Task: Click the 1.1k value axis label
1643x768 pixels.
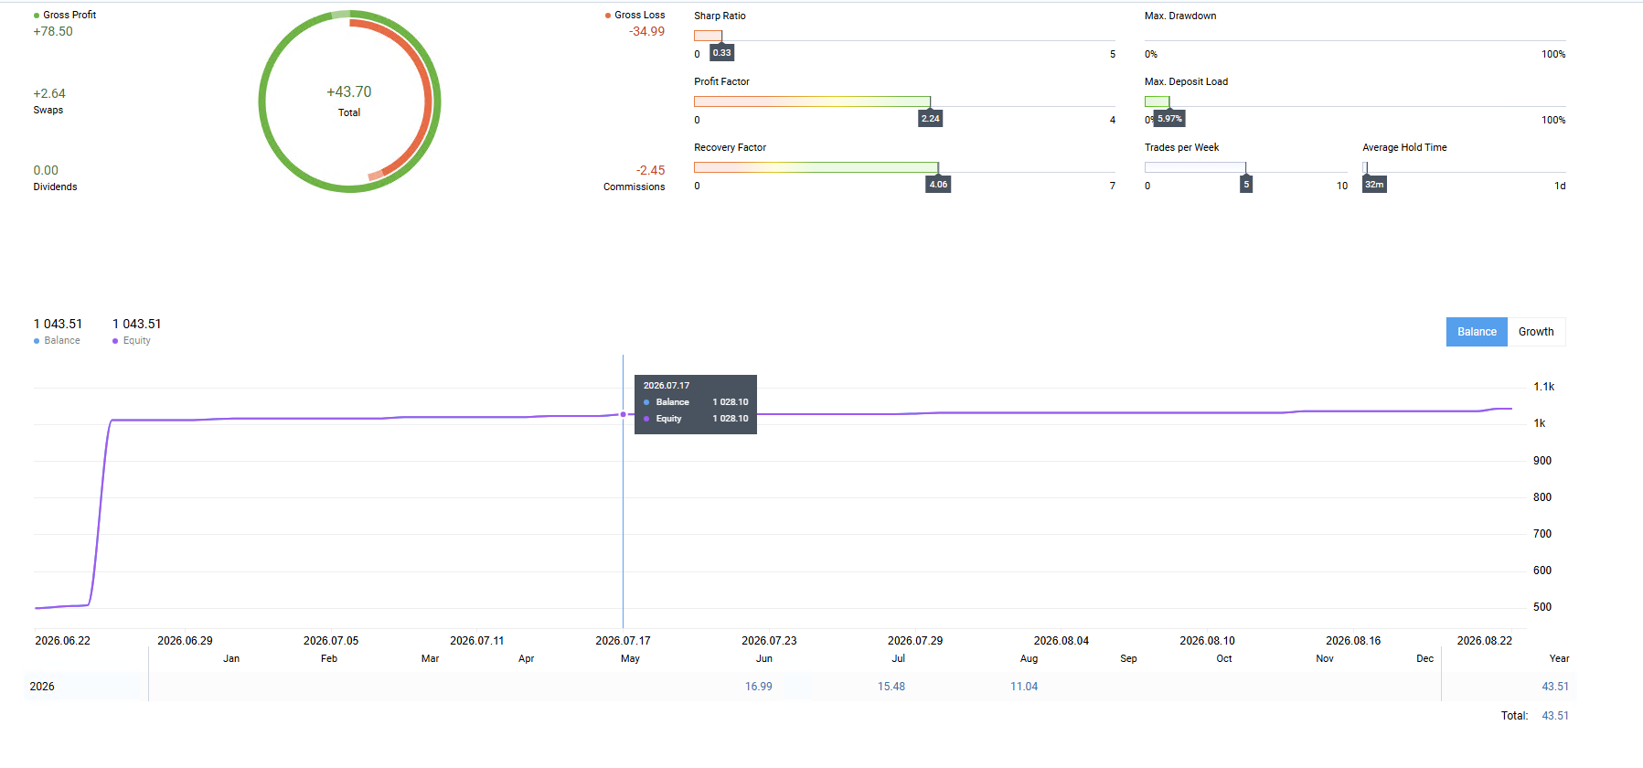Action: (1544, 387)
